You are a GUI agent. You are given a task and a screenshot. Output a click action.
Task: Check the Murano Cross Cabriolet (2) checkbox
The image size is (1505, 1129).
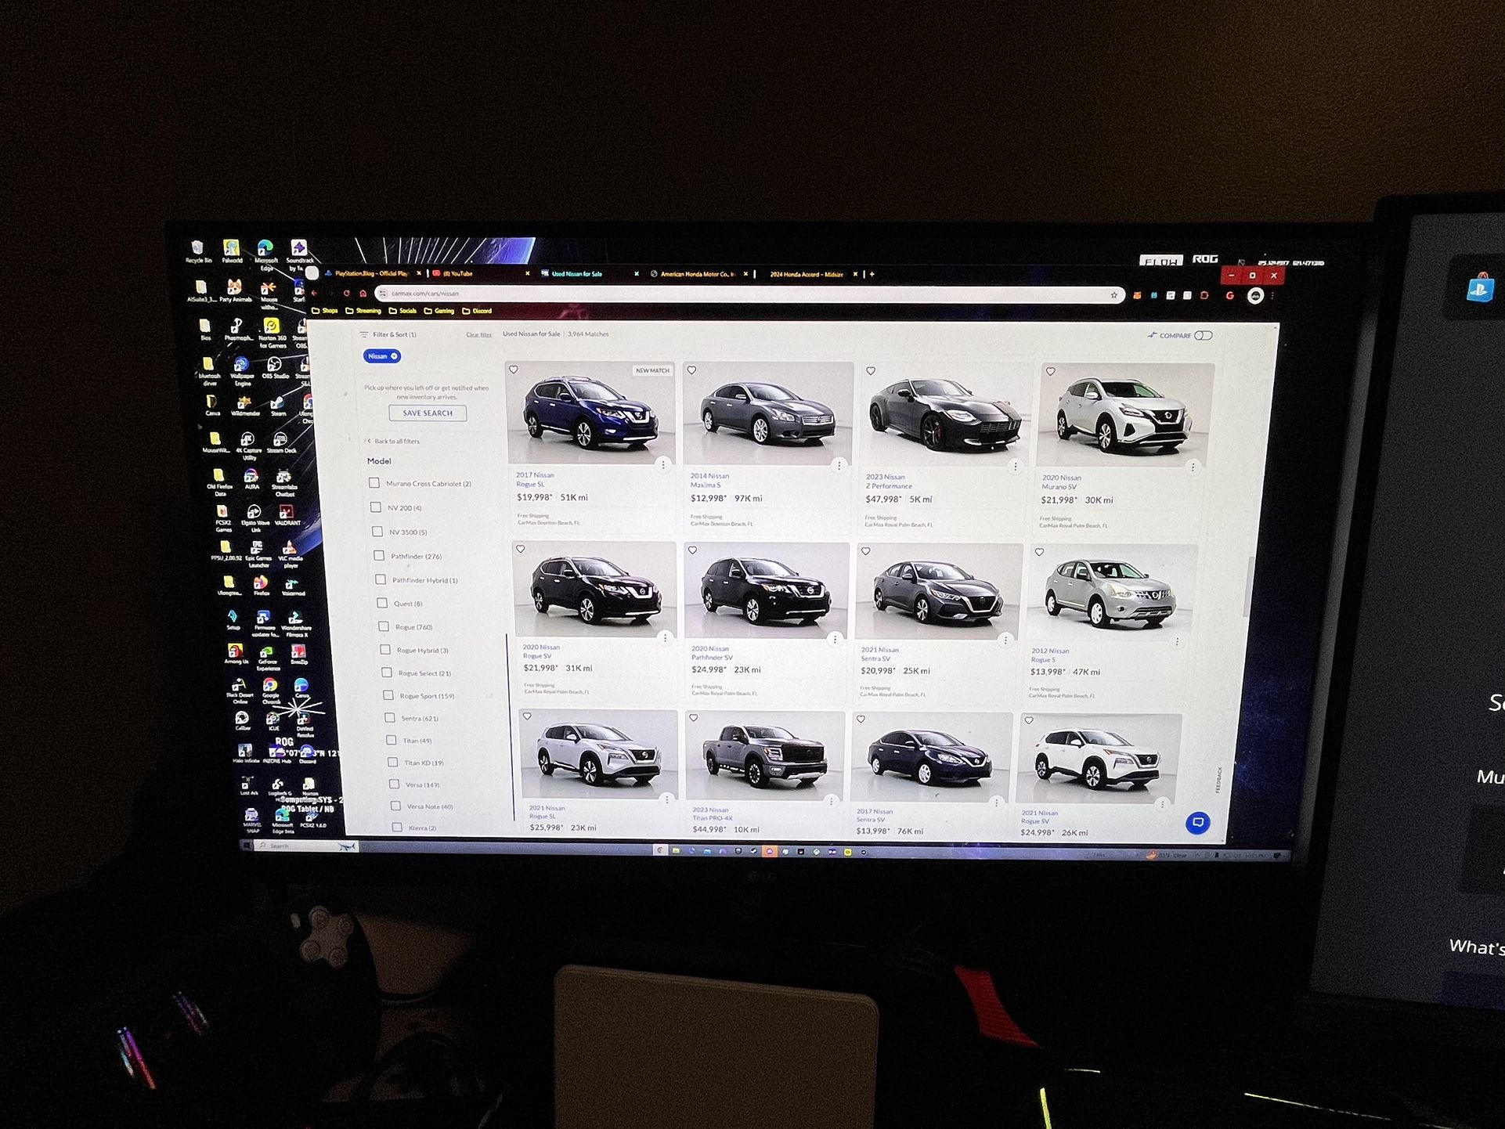(x=374, y=483)
